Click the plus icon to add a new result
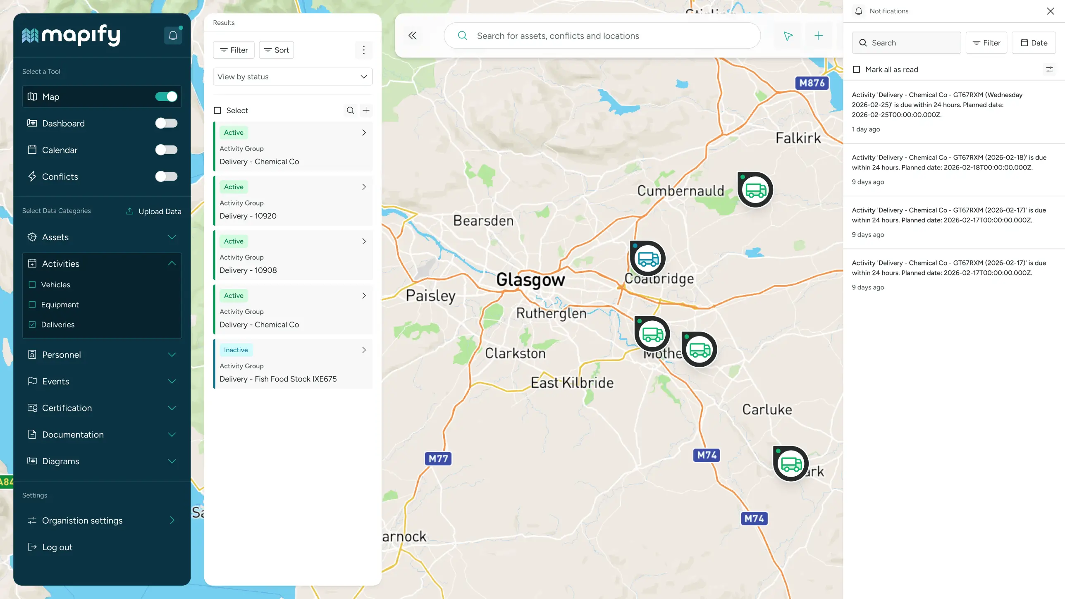 [x=366, y=110]
